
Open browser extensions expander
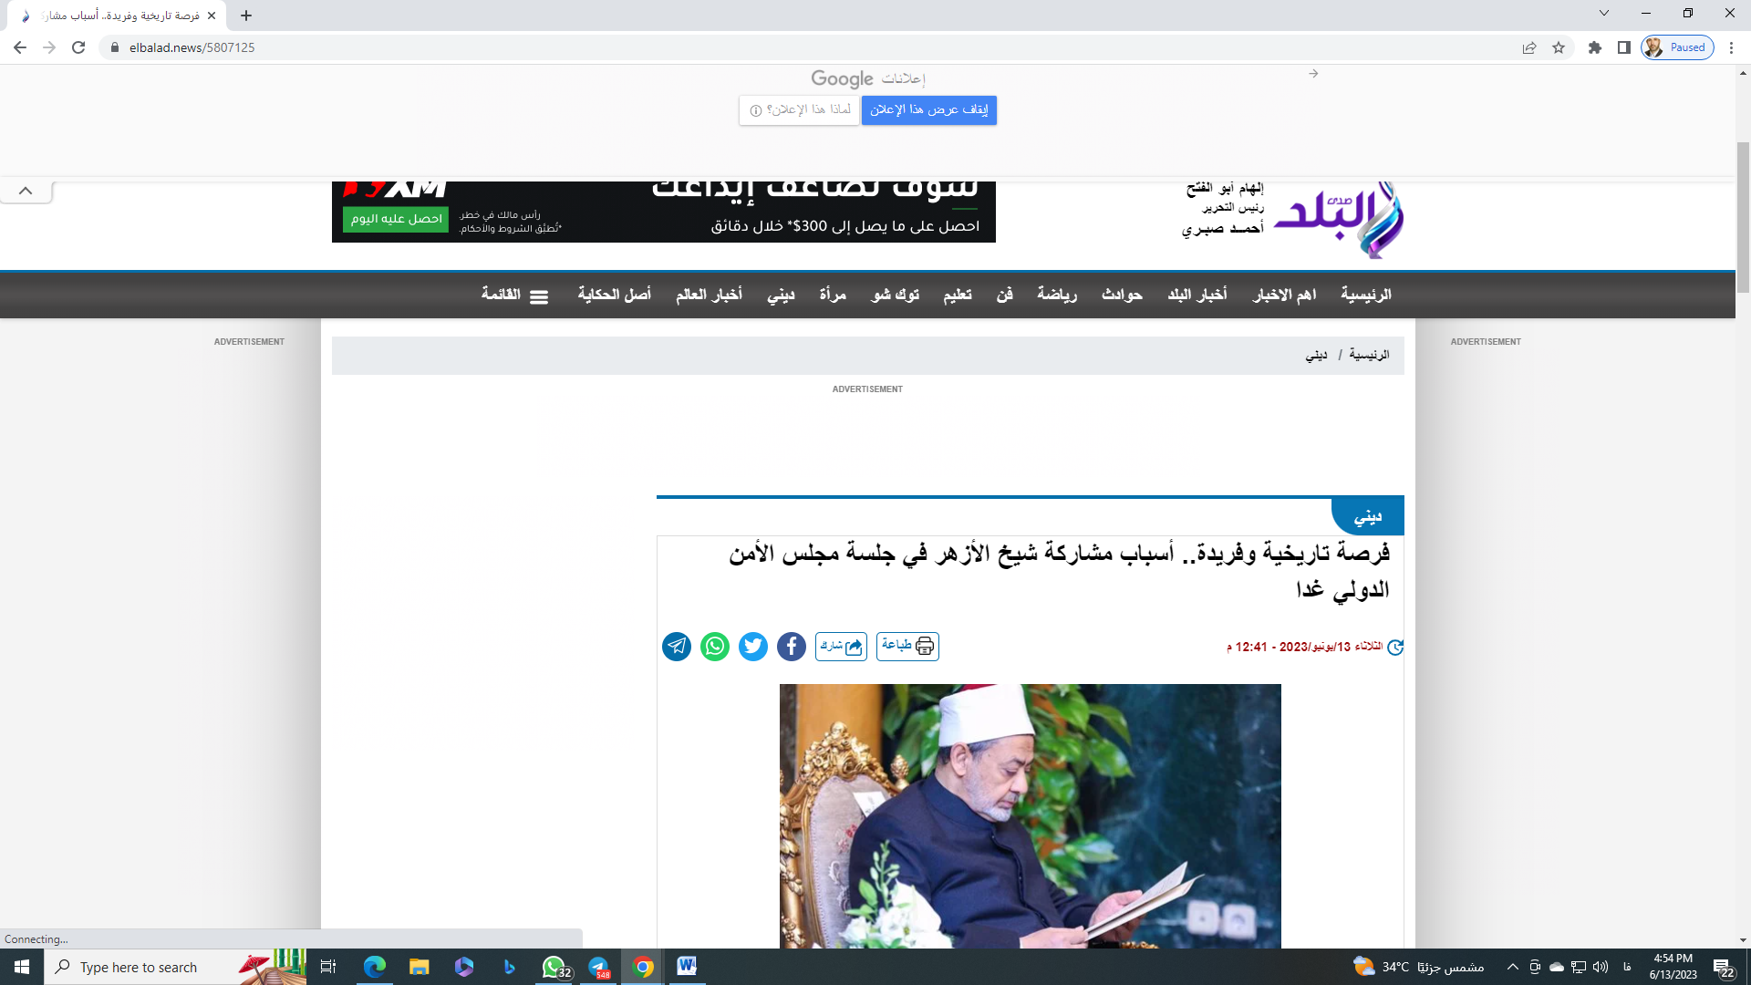[x=1593, y=47]
